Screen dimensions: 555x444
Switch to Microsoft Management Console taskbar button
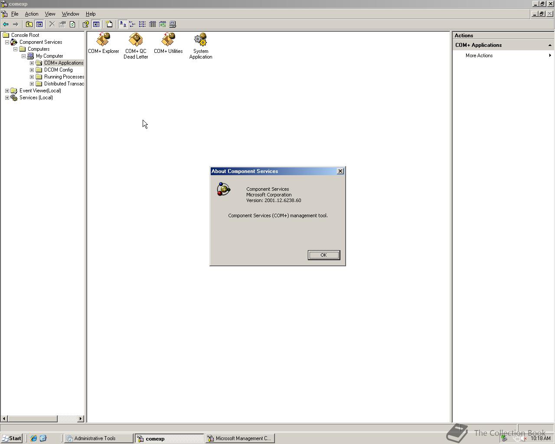(x=240, y=438)
